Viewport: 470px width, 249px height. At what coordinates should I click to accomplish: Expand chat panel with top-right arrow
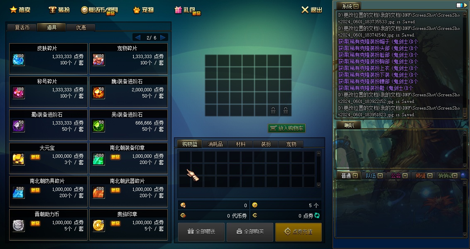click(465, 5)
